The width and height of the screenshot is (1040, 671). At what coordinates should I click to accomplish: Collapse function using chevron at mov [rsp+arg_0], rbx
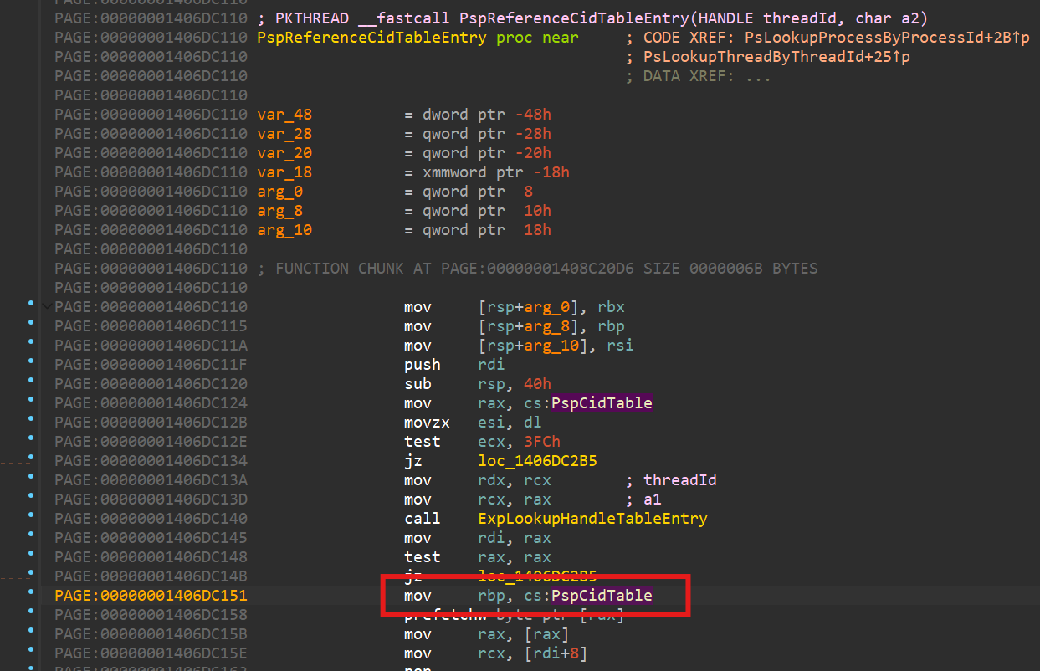46,307
